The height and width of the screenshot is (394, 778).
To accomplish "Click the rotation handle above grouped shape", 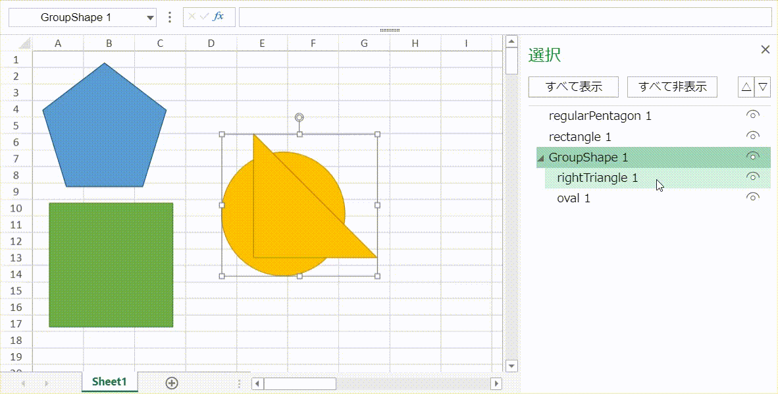I will [x=299, y=117].
